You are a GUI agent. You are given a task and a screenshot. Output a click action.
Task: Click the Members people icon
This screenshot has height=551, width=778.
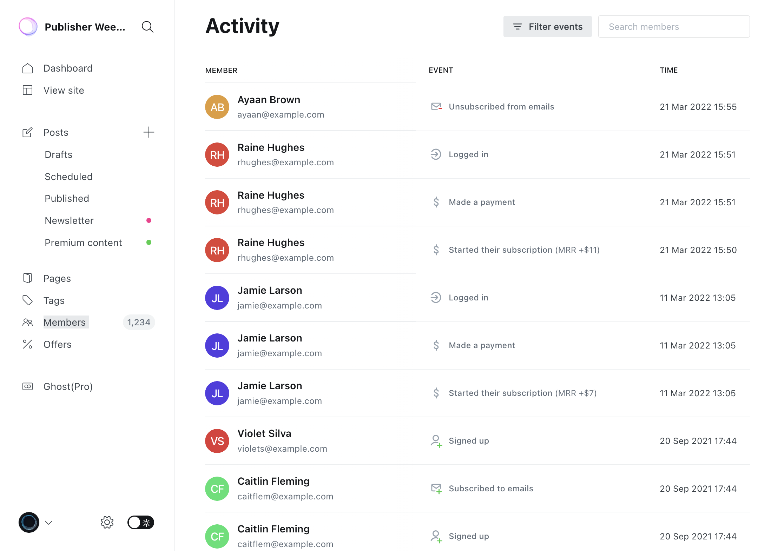pos(27,322)
